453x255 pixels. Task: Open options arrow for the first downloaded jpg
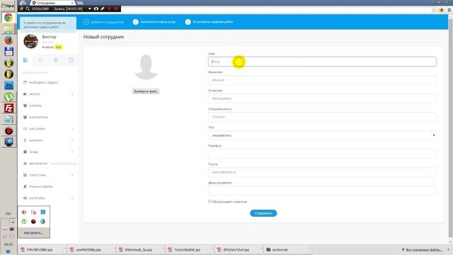click(x=64, y=249)
